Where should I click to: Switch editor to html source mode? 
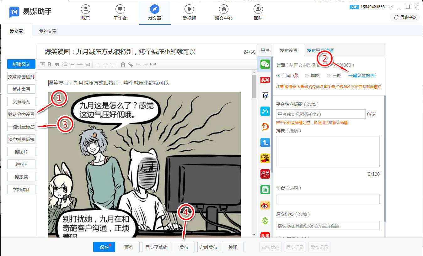[153, 65]
